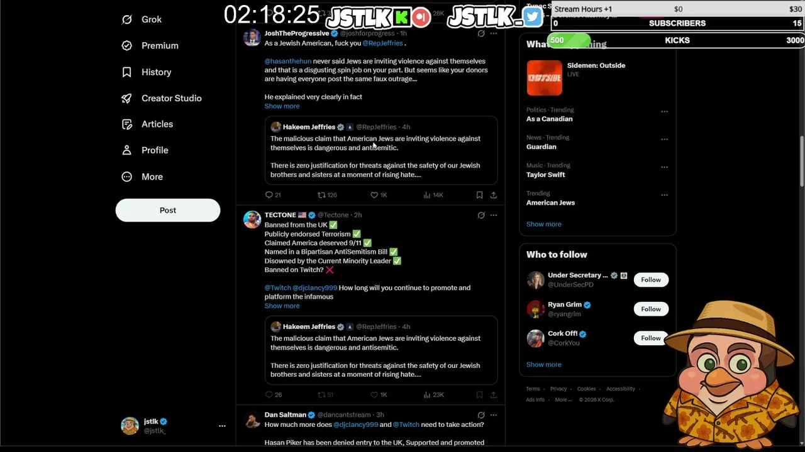
Task: View analytics for the 23K views post
Action: click(x=433, y=395)
